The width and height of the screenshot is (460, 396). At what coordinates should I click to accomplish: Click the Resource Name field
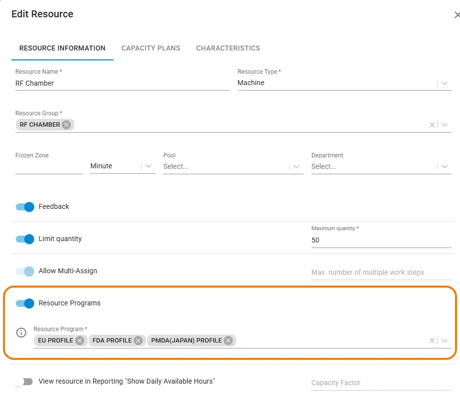click(122, 83)
